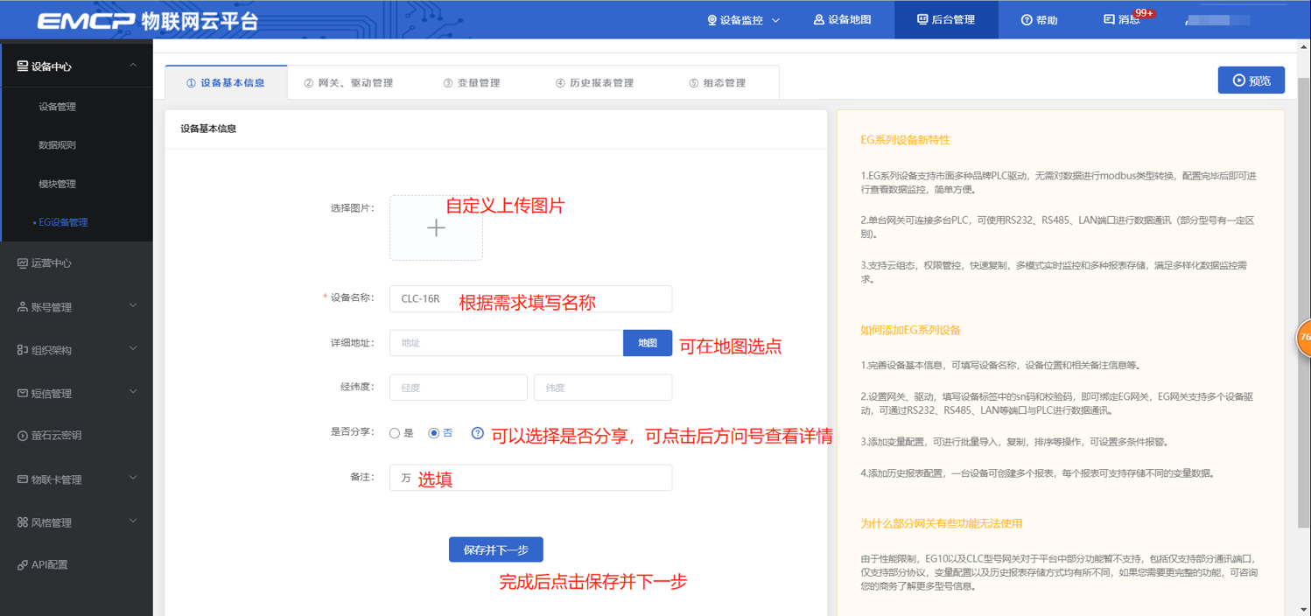Click the 备注 input field
1311x616 pixels.
pos(530,478)
